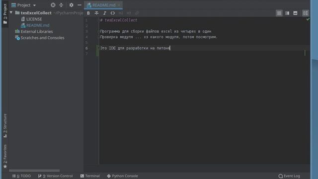This screenshot has width=318, height=179.
Task: Click heading text '# tesExcelCollect' in editor
Action: point(119,20)
